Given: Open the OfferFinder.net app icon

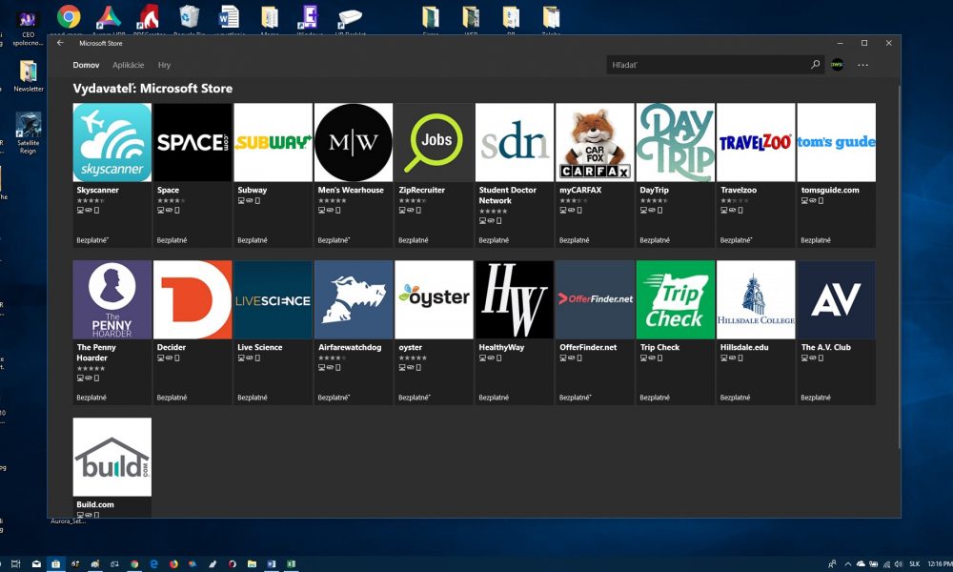Looking at the screenshot, I should pyautogui.click(x=595, y=299).
